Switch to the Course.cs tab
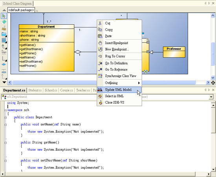Image resolution: width=216 pixels, height=177 pixels. click(66, 90)
